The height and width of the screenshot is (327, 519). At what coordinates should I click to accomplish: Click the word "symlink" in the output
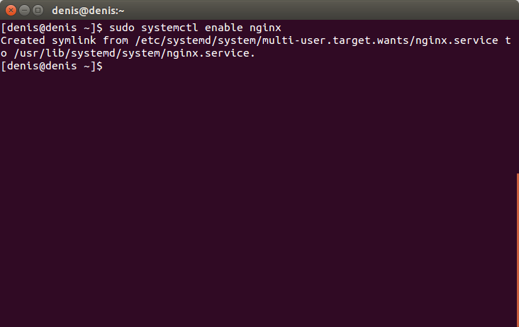point(74,40)
